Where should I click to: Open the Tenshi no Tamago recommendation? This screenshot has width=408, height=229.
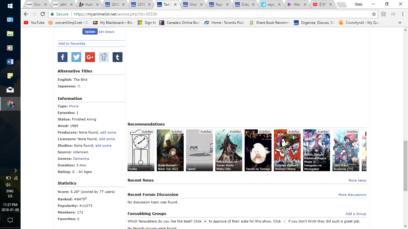[258, 150]
